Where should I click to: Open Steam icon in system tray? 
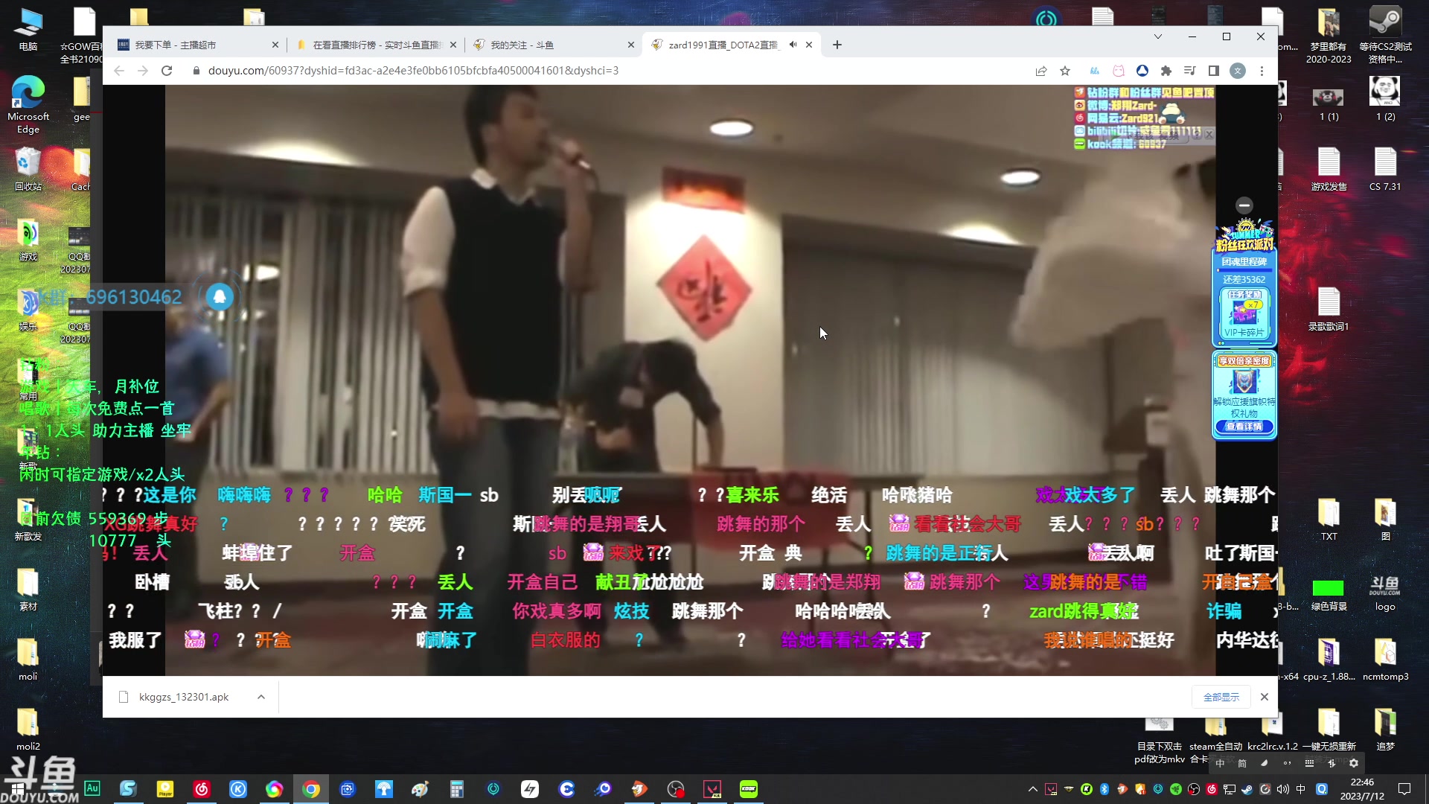point(1247,789)
